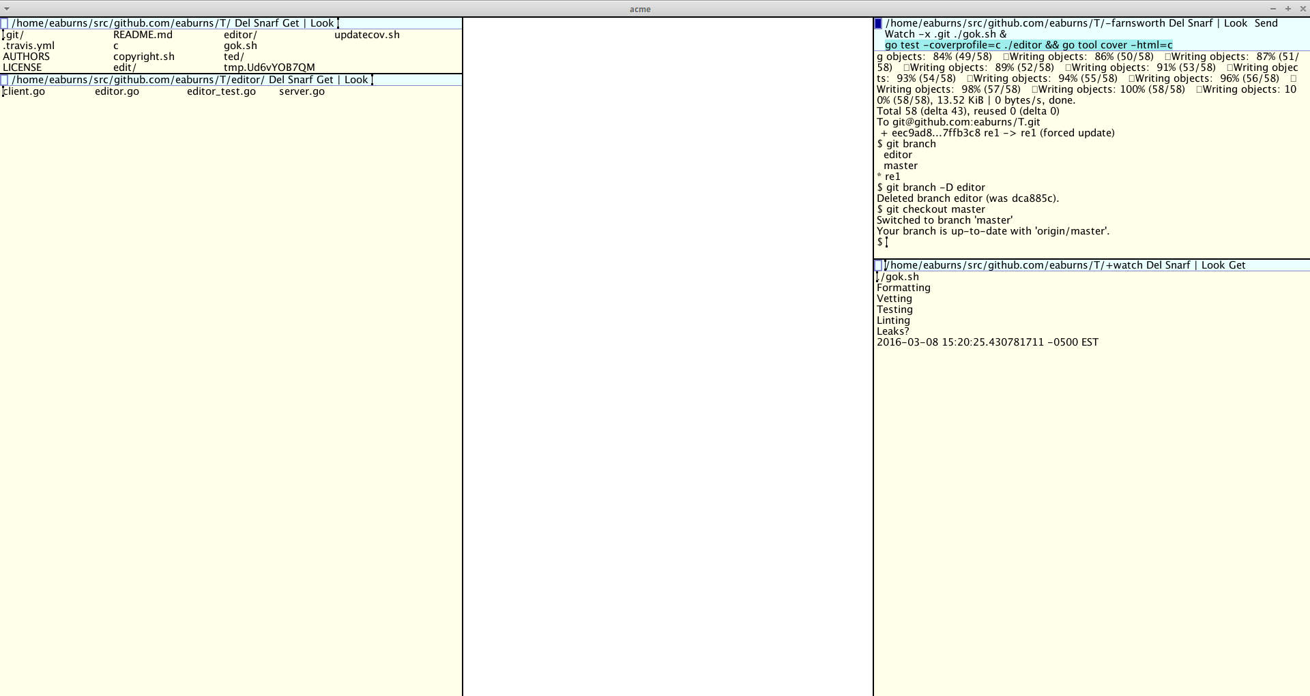1310x696 pixels.
Task: Open editor.go in the editor listing
Action: tap(117, 91)
